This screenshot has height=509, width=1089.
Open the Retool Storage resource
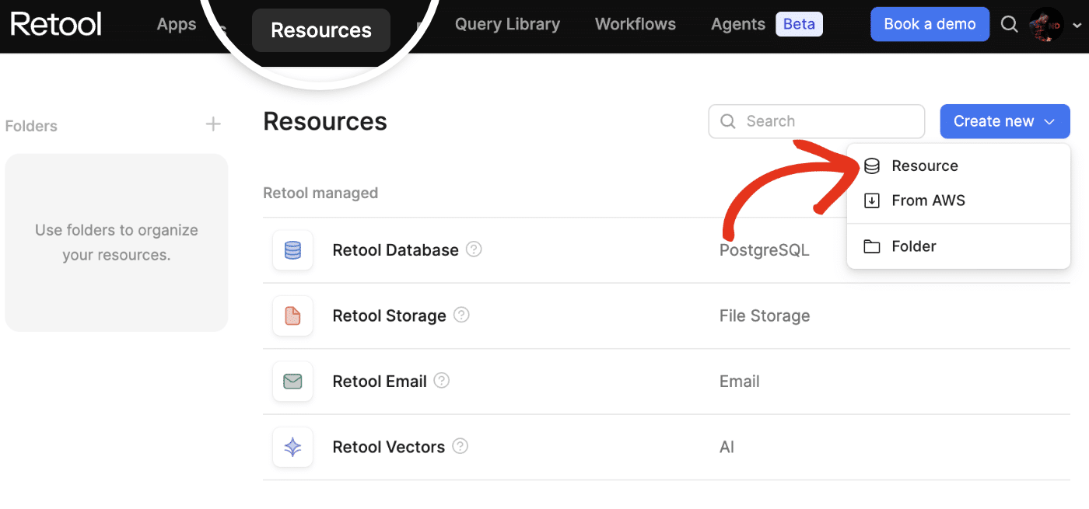point(389,316)
